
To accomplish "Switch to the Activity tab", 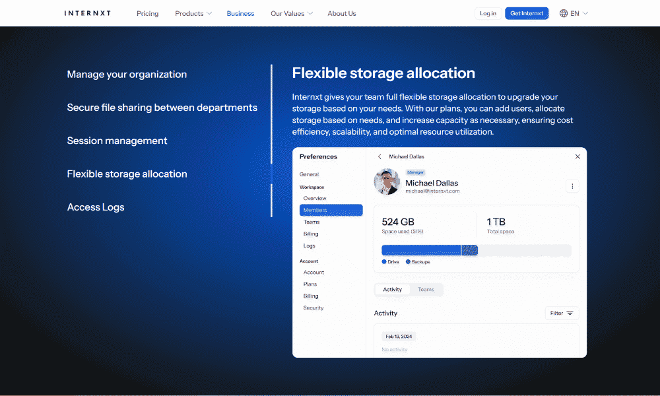I will (392, 290).
